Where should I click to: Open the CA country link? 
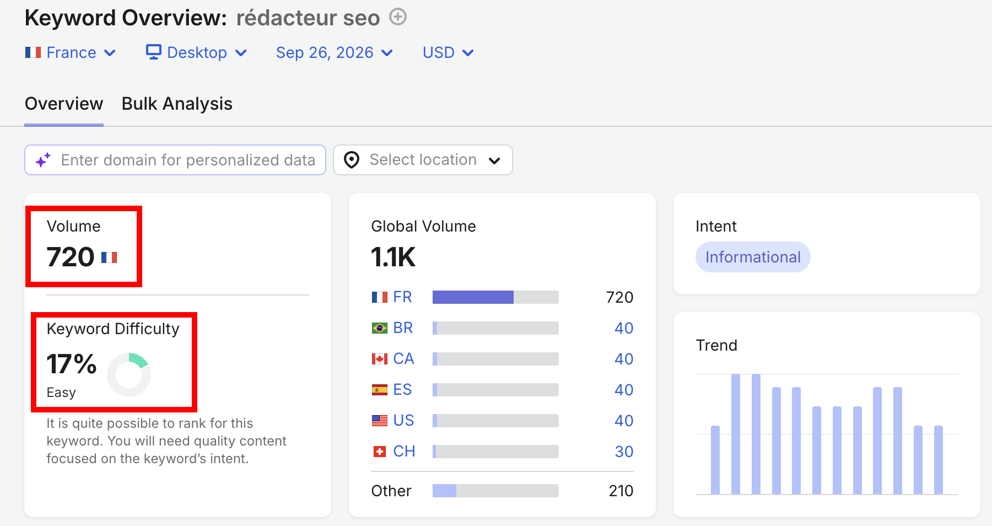tap(403, 359)
